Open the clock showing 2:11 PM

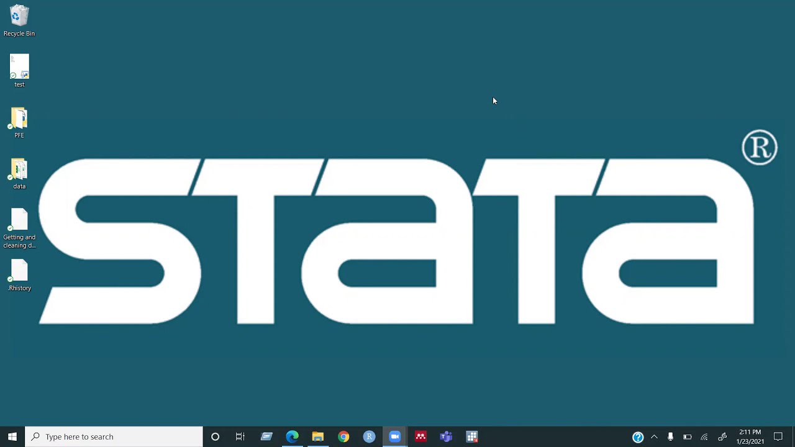point(750,436)
